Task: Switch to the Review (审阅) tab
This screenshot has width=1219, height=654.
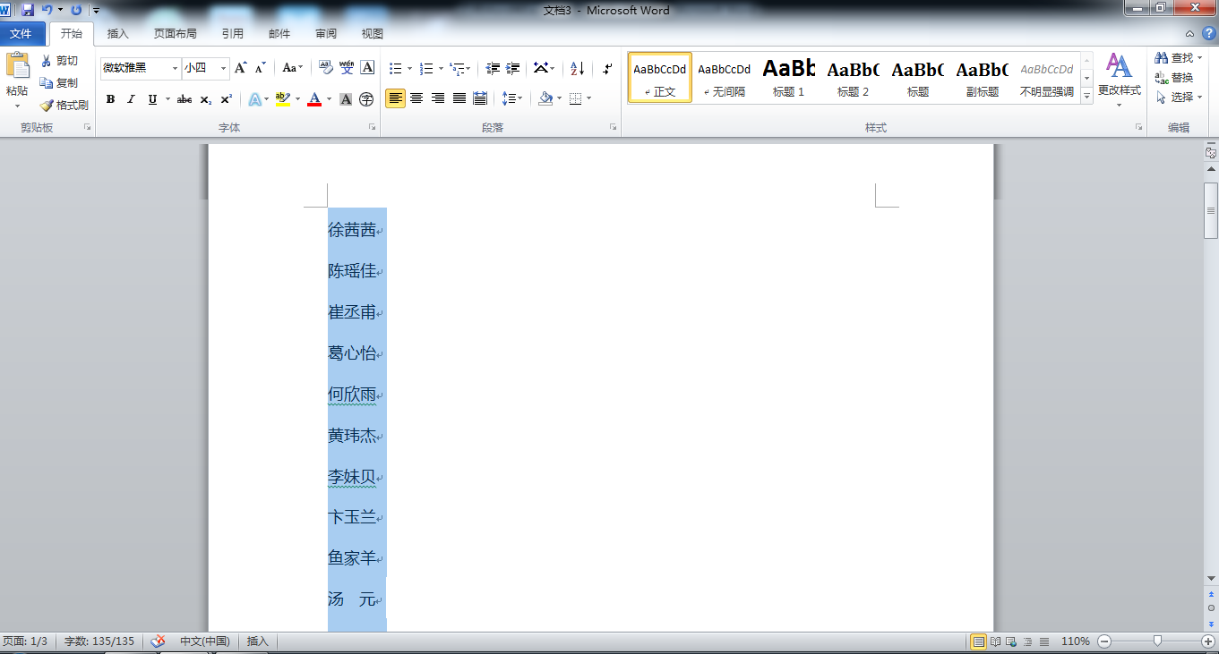Action: pos(326,34)
